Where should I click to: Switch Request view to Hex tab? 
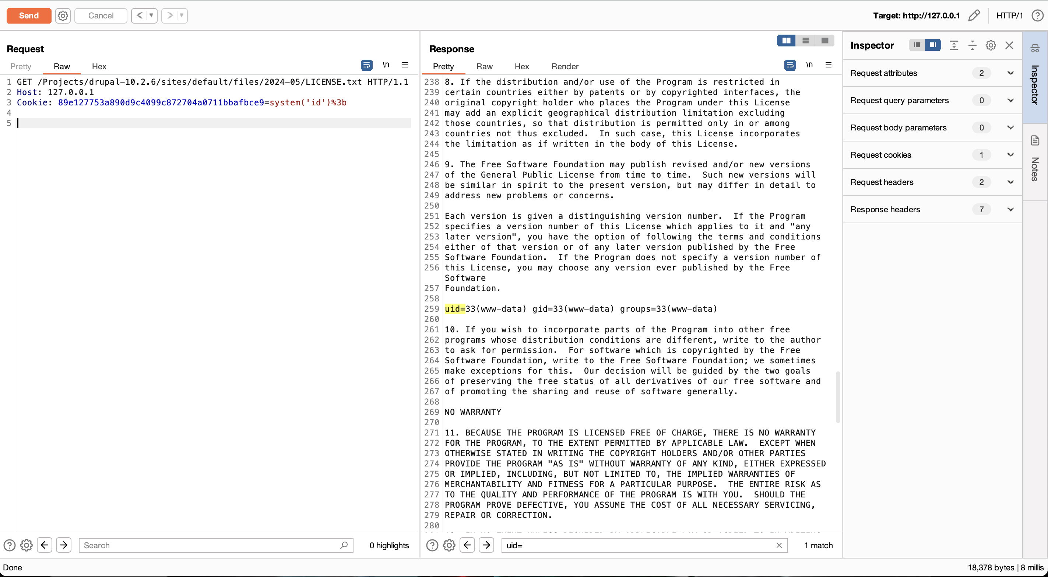(x=99, y=66)
